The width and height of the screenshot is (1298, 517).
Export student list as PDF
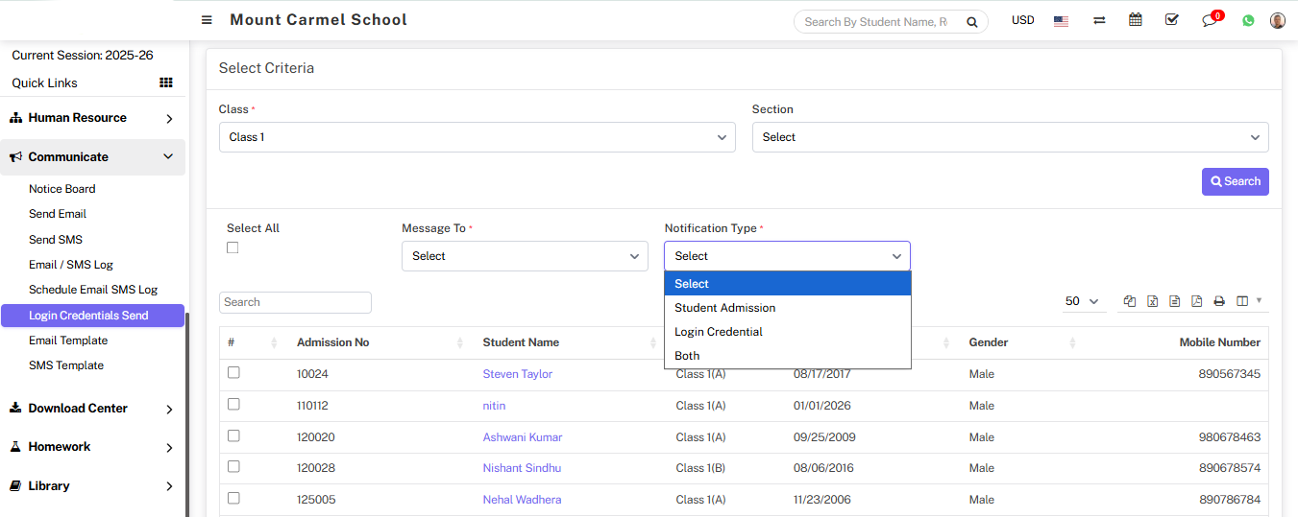1196,301
